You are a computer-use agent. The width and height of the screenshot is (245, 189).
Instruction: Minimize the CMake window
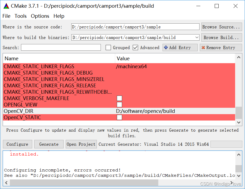pos(198,6)
